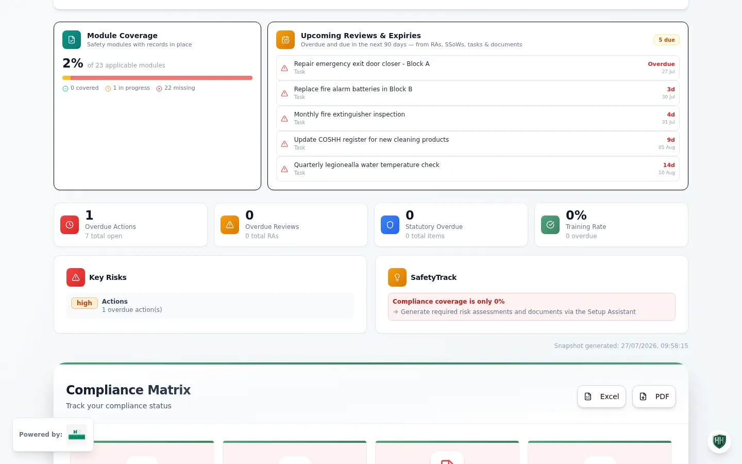Click the Statutory Overdue stat card label
The image size is (742, 464).
(x=434, y=227)
